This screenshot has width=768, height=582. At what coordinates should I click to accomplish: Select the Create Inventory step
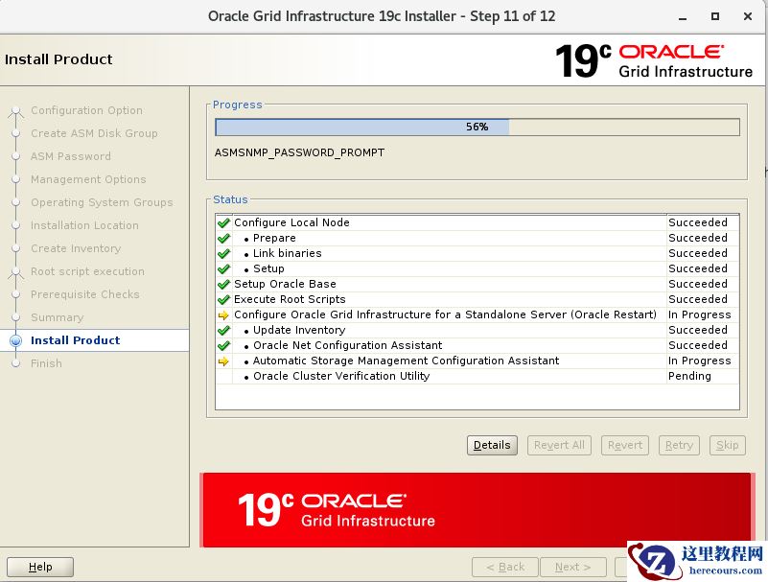(x=76, y=248)
